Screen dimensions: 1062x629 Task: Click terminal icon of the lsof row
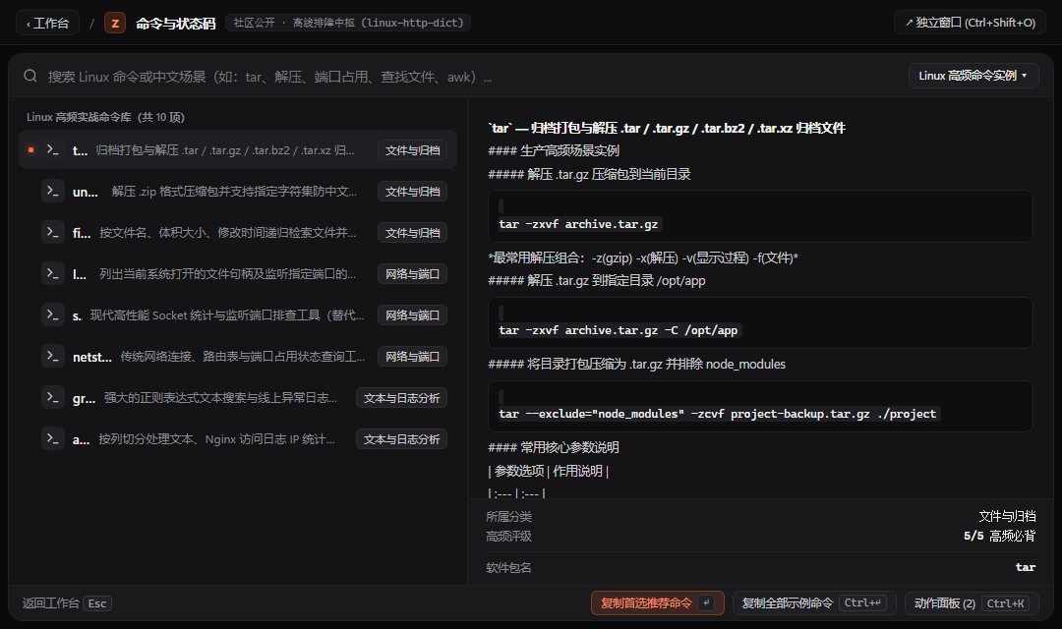click(x=53, y=273)
